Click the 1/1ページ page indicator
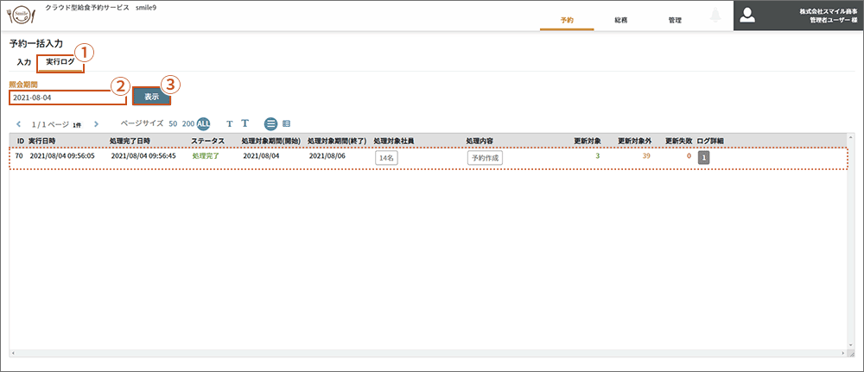864x372 pixels. [50, 124]
